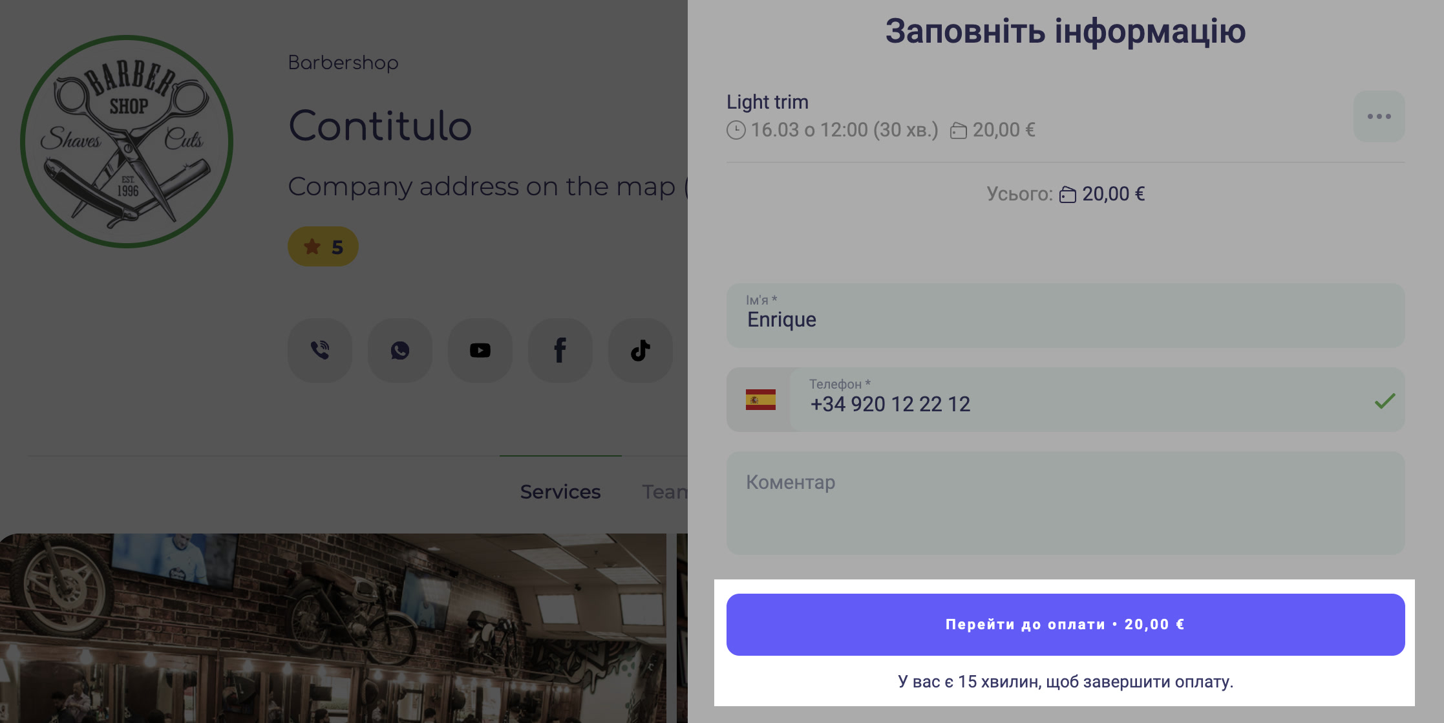Screen dimensions: 1444x723
Task: Click the three-dot menu for Light trim
Action: point(1379,116)
